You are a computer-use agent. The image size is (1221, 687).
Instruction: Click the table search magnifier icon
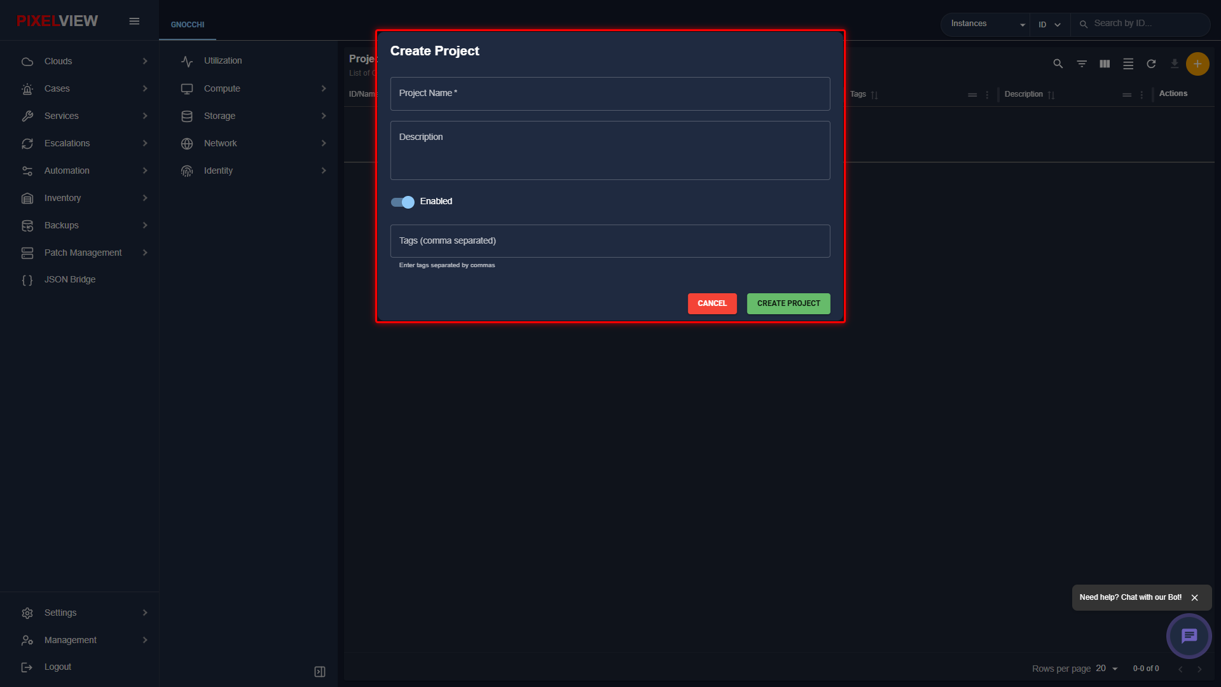[1058, 64]
